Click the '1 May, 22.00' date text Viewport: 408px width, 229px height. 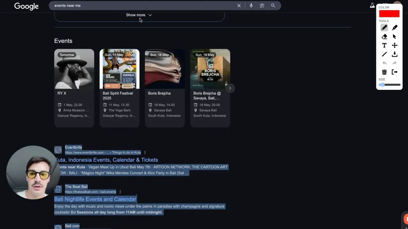pyautogui.click(x=73, y=105)
